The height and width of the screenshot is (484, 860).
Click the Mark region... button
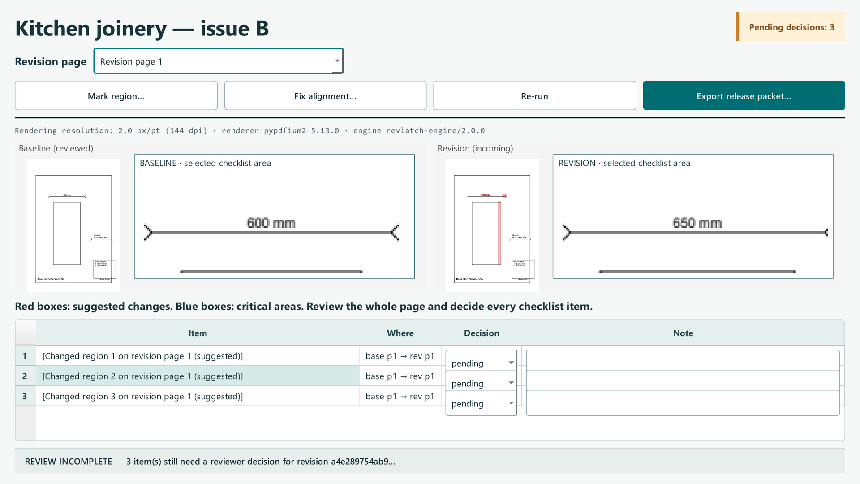click(x=116, y=95)
